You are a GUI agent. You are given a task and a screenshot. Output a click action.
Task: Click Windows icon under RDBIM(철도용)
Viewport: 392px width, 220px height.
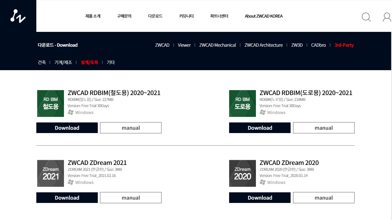pos(71,112)
